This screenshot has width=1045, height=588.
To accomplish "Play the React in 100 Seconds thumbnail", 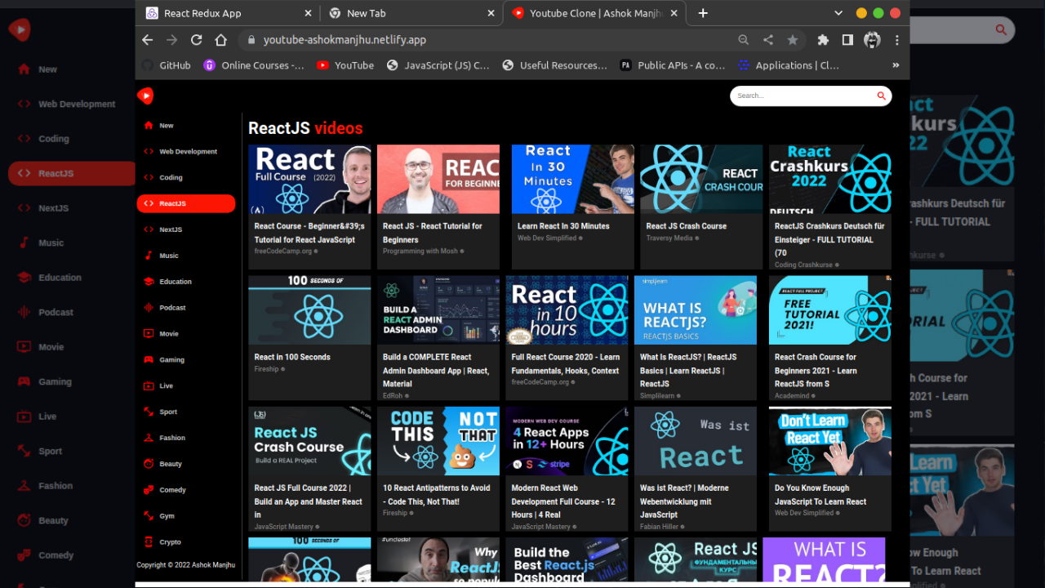I will click(x=309, y=310).
